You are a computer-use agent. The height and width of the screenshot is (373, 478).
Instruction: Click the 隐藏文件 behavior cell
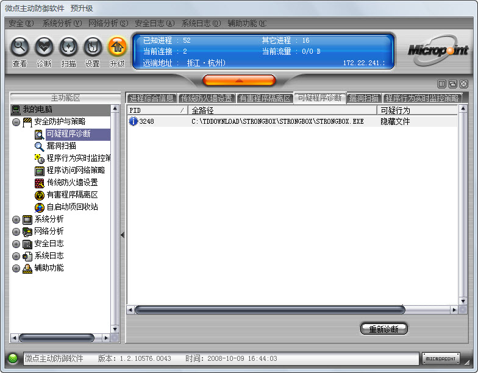click(x=395, y=121)
